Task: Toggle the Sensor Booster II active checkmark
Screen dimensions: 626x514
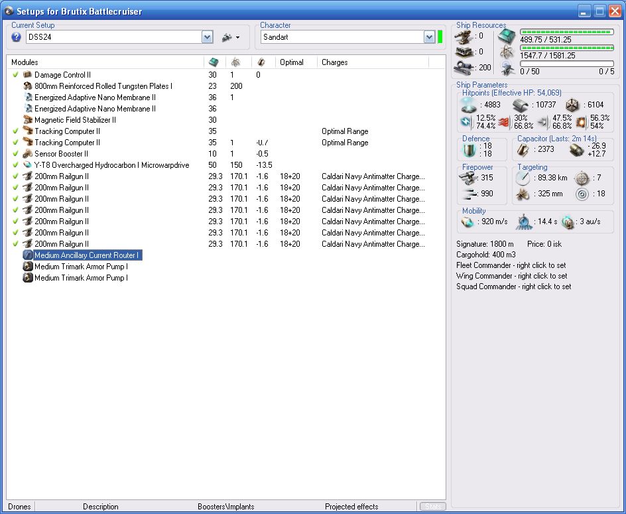Action: pyautogui.click(x=15, y=154)
